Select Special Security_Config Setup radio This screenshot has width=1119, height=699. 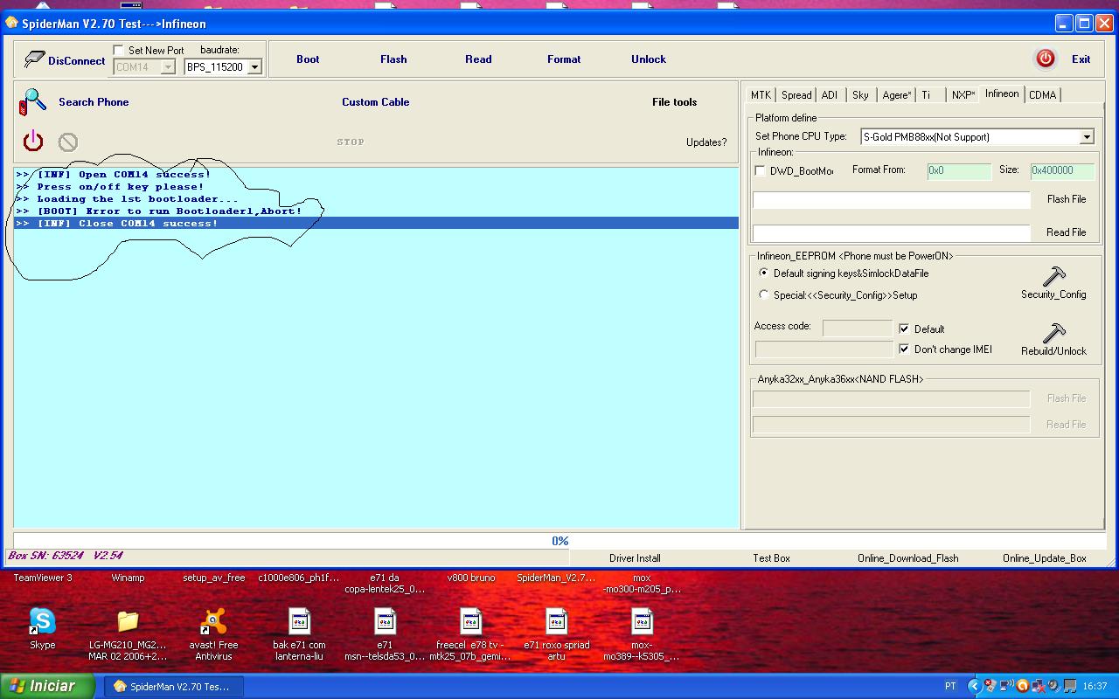[x=764, y=295]
